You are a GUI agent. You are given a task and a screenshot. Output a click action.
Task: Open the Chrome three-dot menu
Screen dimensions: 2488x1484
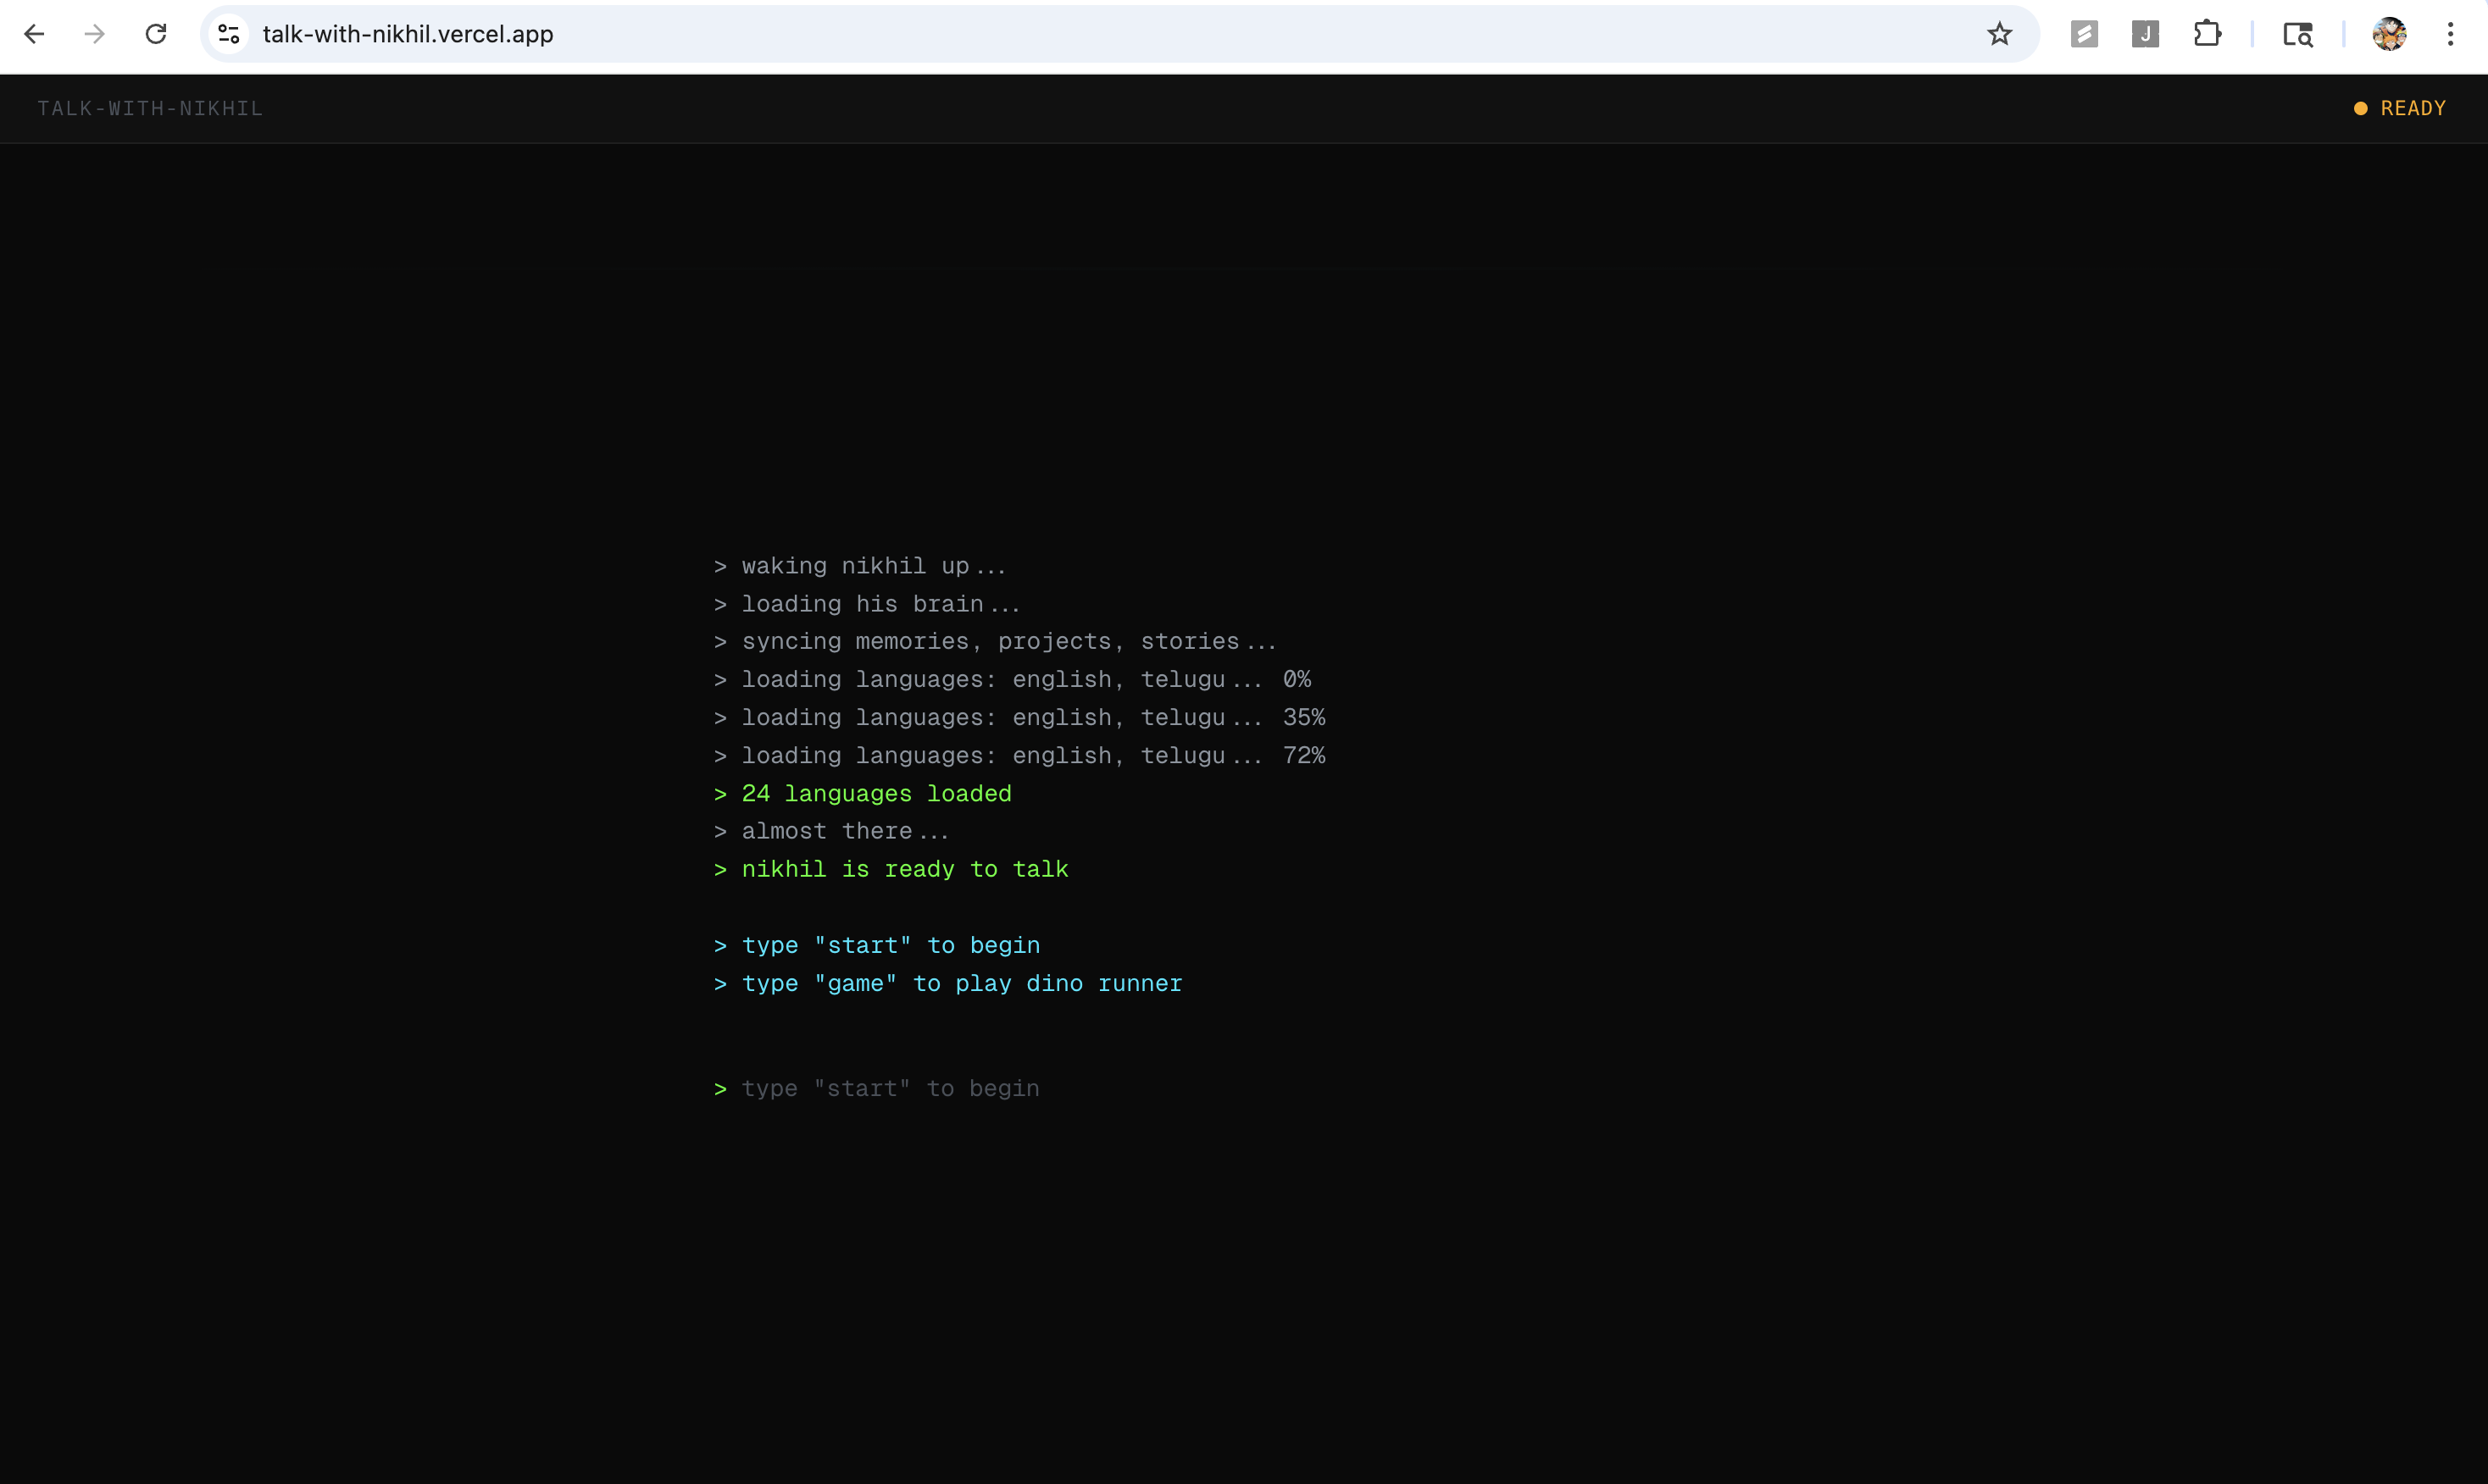click(2450, 34)
